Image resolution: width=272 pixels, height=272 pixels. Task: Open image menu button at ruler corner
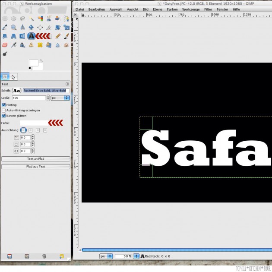[76, 15]
